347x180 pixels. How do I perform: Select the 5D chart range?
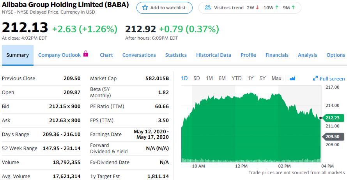[197, 78]
